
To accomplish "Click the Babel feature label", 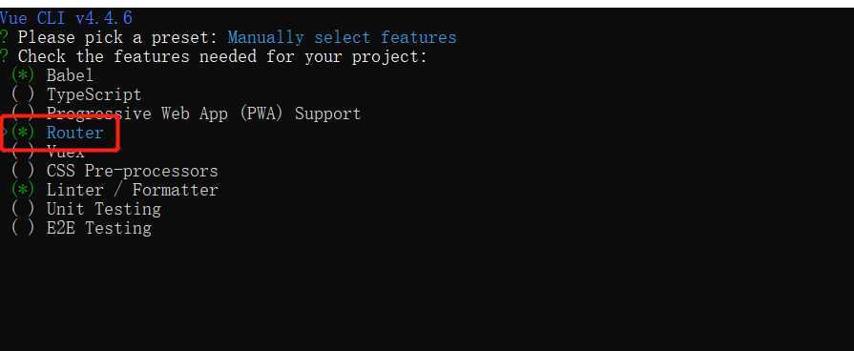I will click(x=70, y=75).
